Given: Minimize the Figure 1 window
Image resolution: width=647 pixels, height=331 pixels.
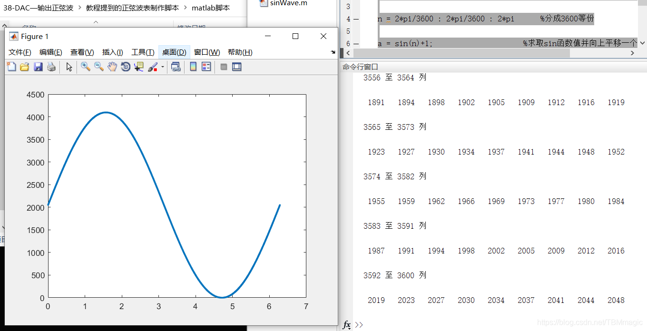Looking at the screenshot, I should [x=268, y=36].
